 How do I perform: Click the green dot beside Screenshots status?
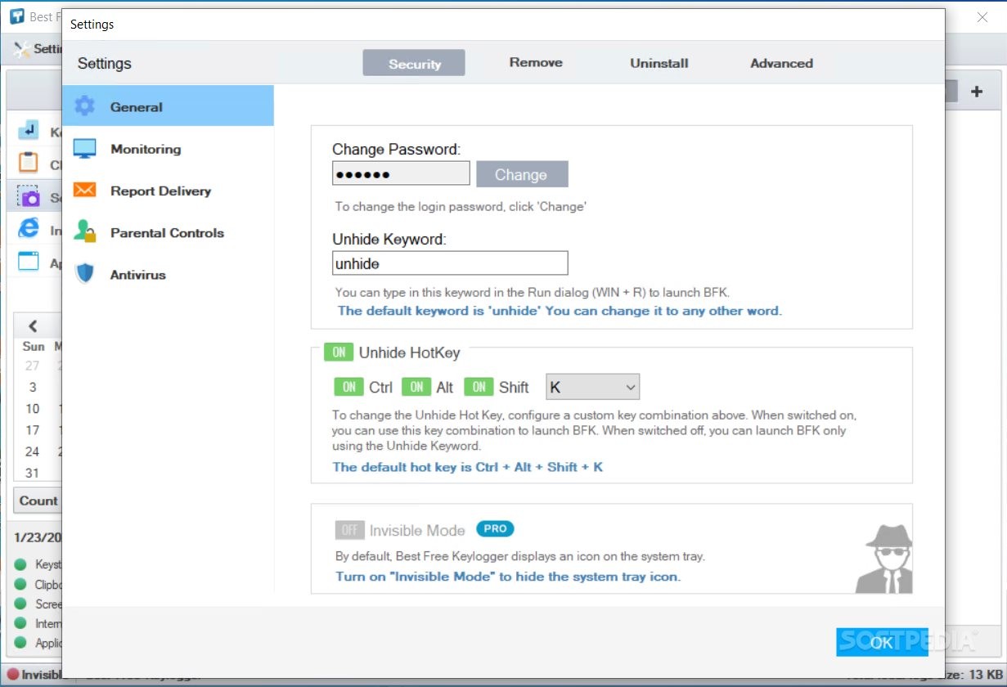tap(20, 604)
